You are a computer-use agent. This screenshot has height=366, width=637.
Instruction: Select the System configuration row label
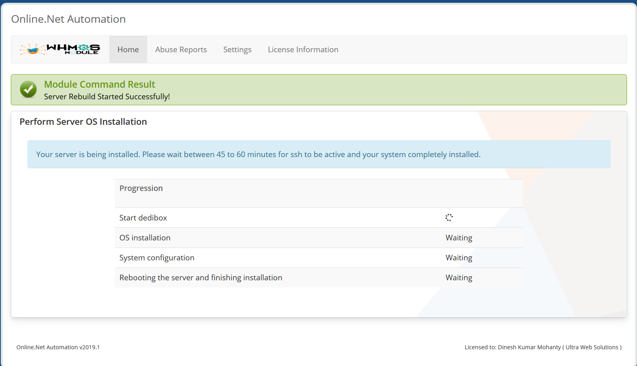157,258
